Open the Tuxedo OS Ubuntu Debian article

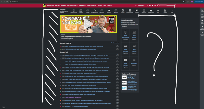coord(87,67)
